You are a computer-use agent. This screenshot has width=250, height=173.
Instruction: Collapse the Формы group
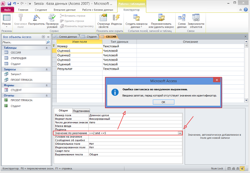click(47, 85)
